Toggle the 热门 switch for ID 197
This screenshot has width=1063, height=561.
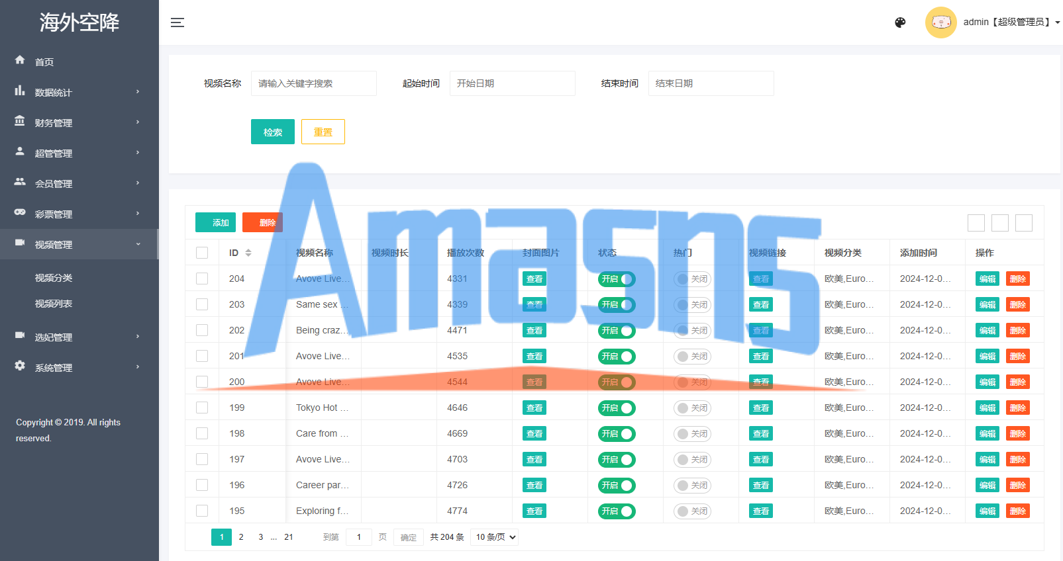pyautogui.click(x=692, y=460)
